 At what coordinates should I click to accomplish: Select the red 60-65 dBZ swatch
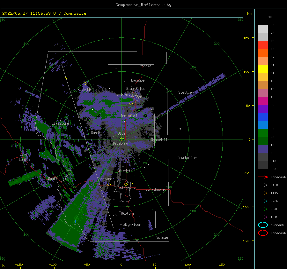click(263, 45)
